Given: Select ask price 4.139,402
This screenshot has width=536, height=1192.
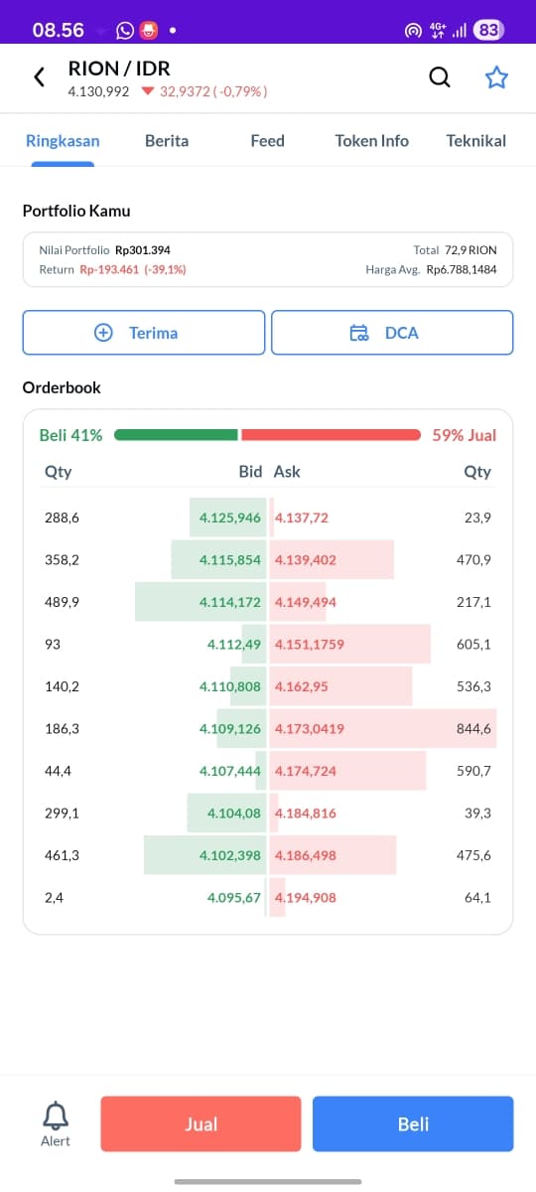Looking at the screenshot, I should tap(306, 559).
